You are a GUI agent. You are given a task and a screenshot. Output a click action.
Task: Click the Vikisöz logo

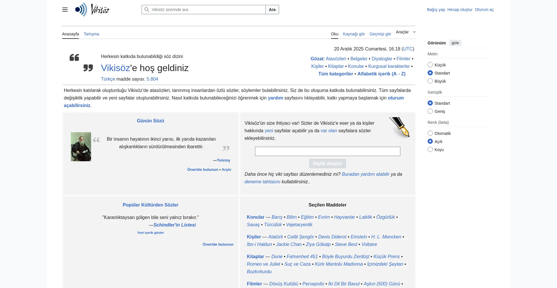[92, 10]
